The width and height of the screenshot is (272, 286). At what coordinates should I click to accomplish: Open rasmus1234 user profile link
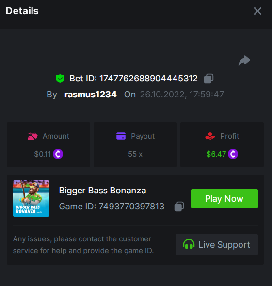(x=91, y=95)
